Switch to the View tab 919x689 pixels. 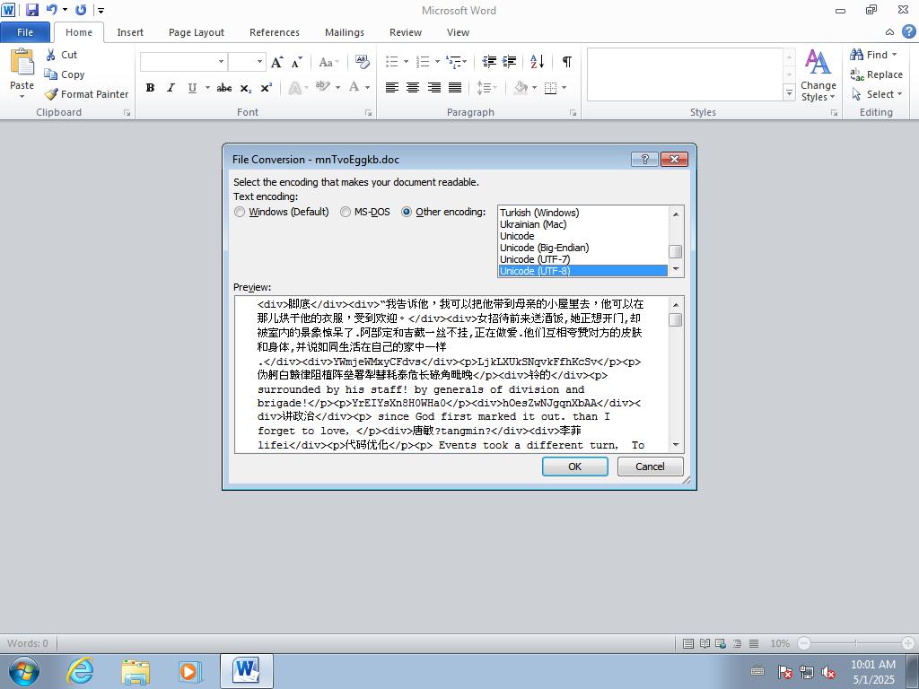pyautogui.click(x=458, y=32)
